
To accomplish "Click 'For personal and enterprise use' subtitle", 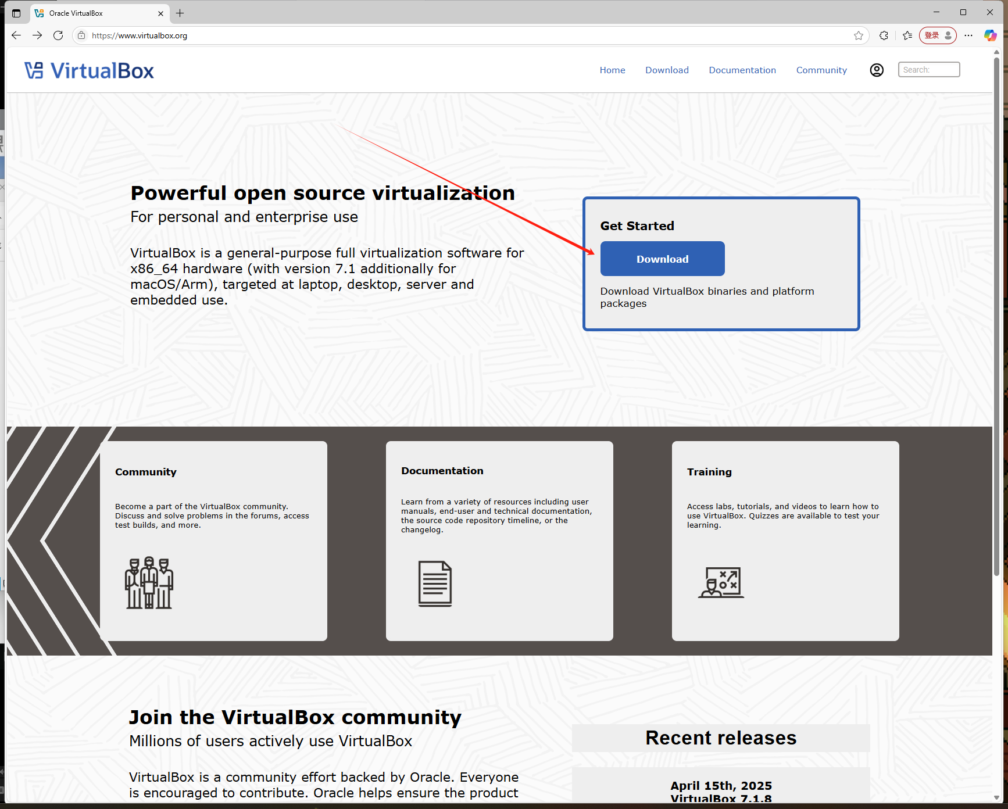I will 244,217.
